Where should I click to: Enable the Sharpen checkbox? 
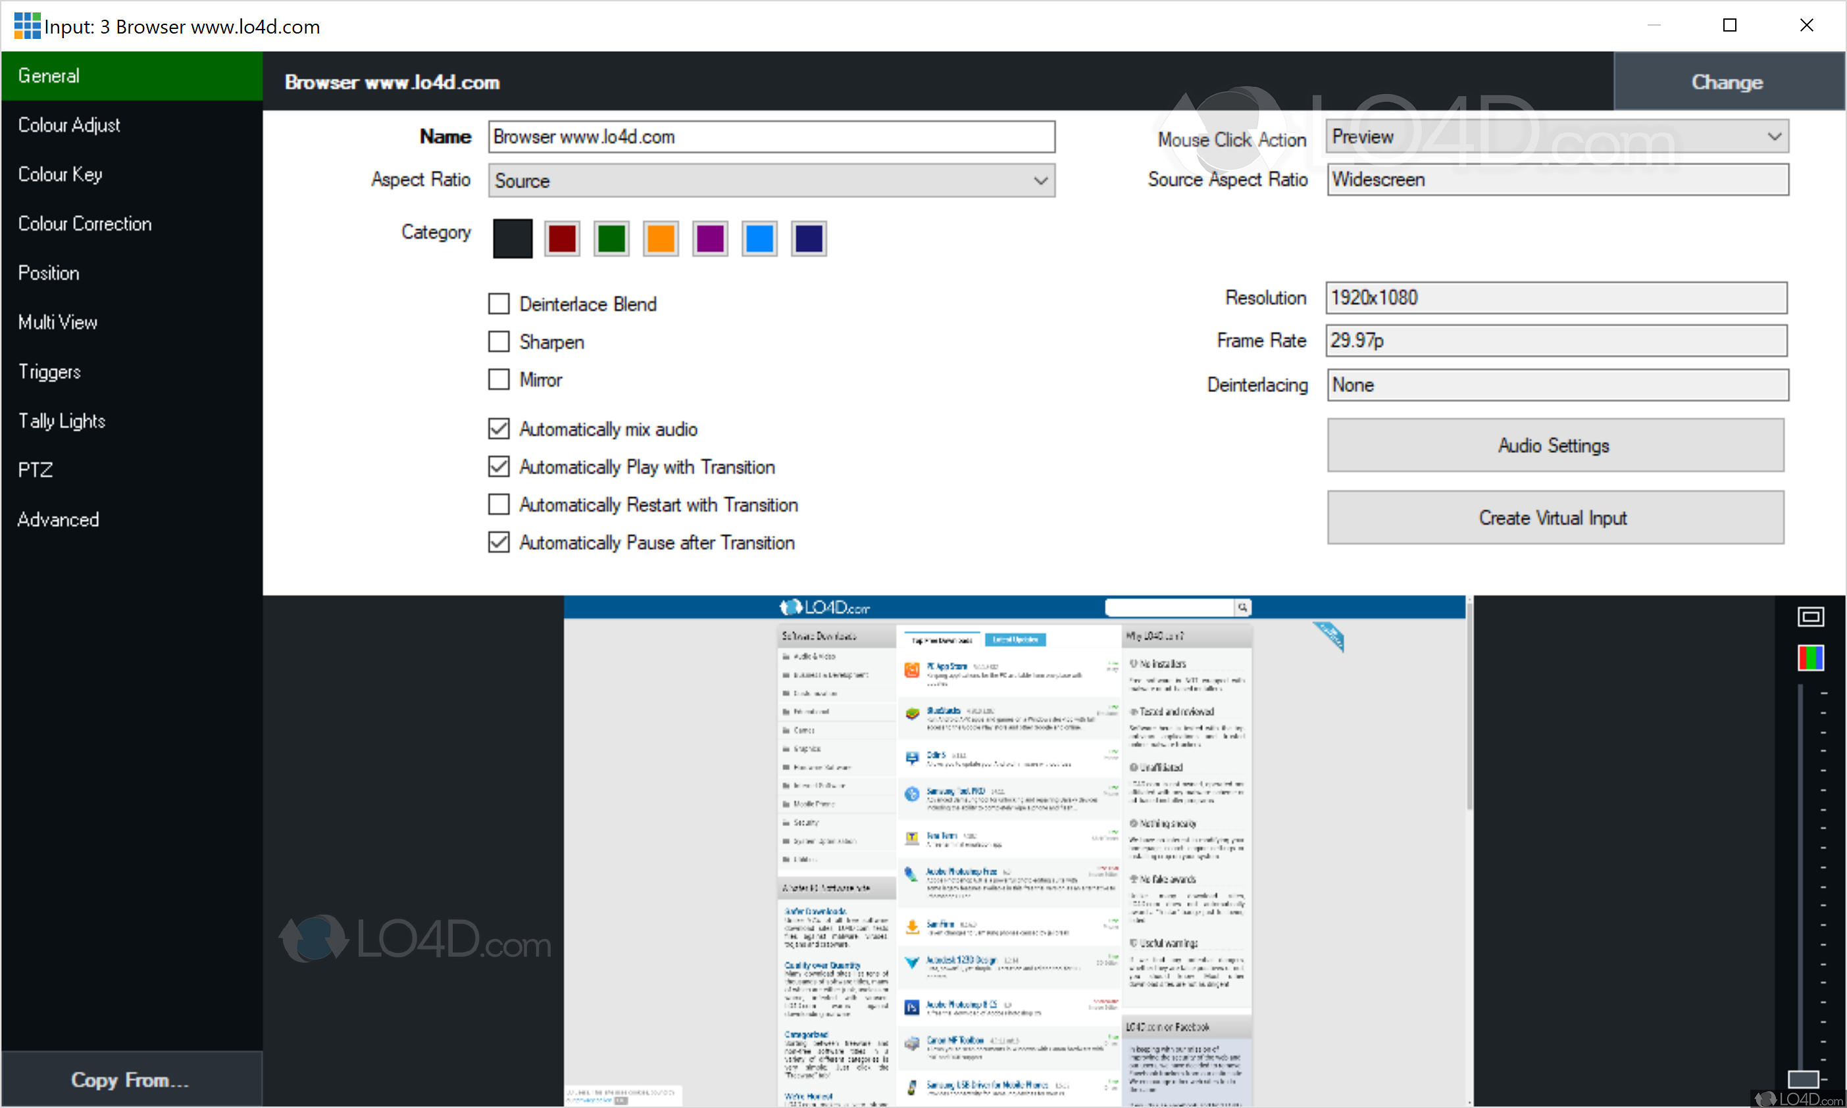tap(498, 342)
